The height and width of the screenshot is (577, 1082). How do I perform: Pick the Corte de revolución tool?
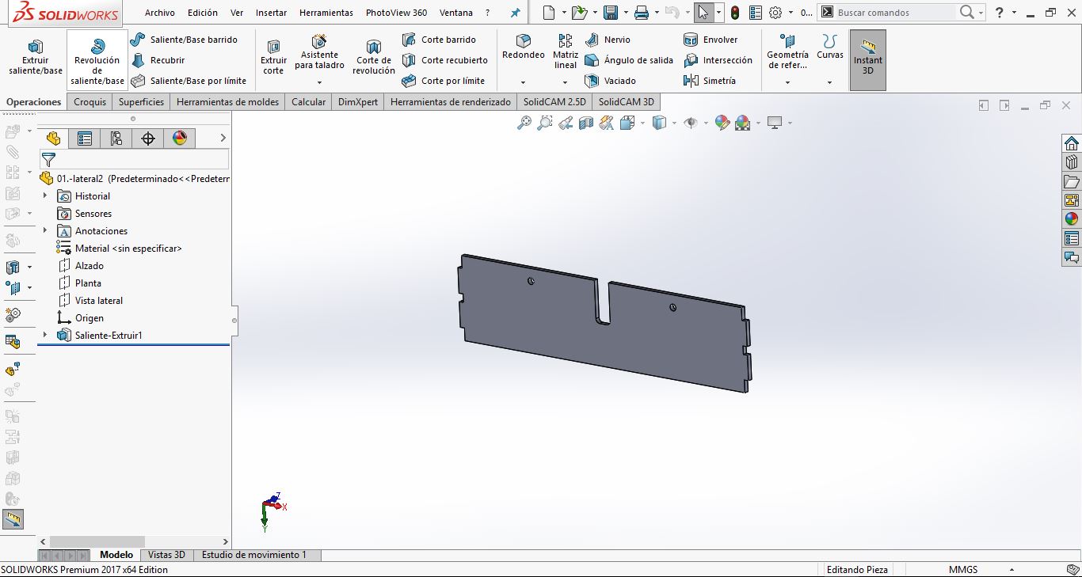coord(374,58)
